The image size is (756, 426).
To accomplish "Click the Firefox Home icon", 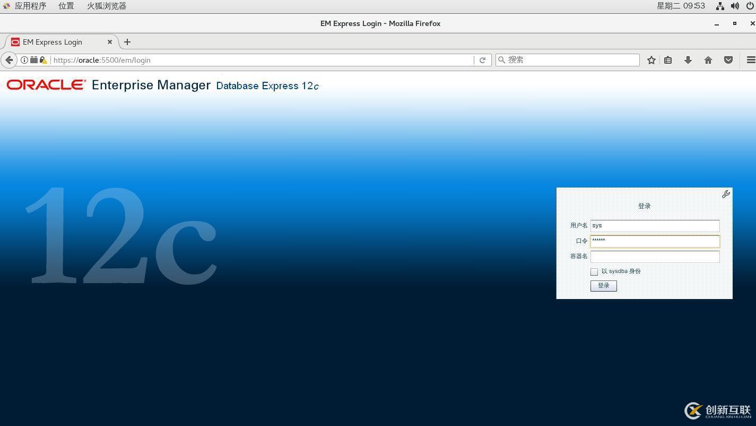I will (x=708, y=60).
